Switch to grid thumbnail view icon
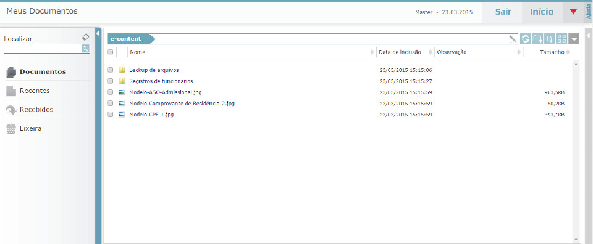 tap(561, 38)
